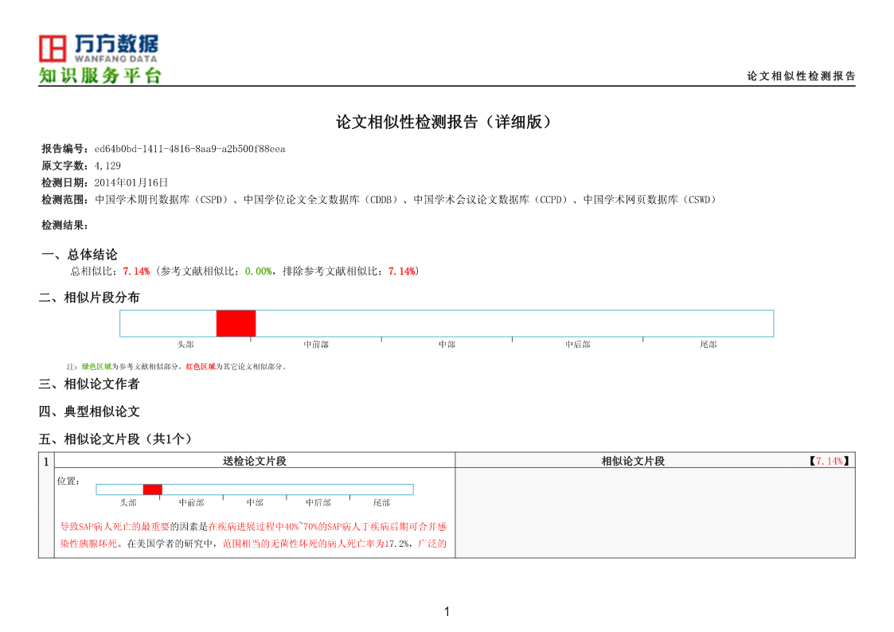
Task: Click the 送检论文片段 column header
Action: (254, 461)
